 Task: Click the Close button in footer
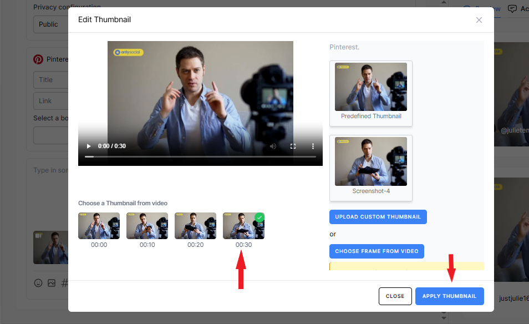coord(395,296)
